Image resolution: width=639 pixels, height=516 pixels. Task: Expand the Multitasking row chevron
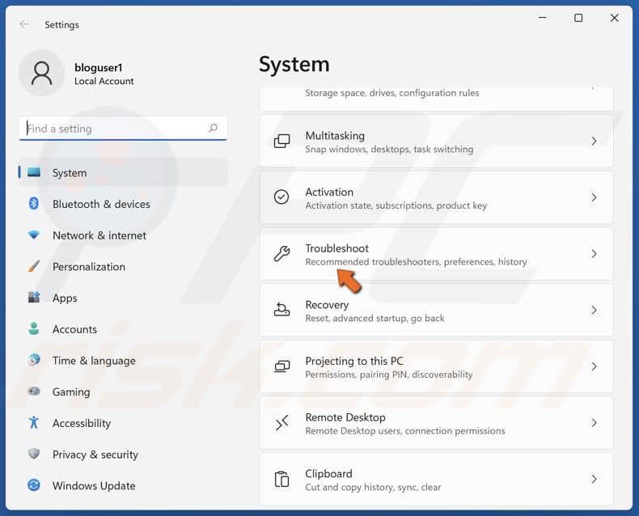[594, 141]
